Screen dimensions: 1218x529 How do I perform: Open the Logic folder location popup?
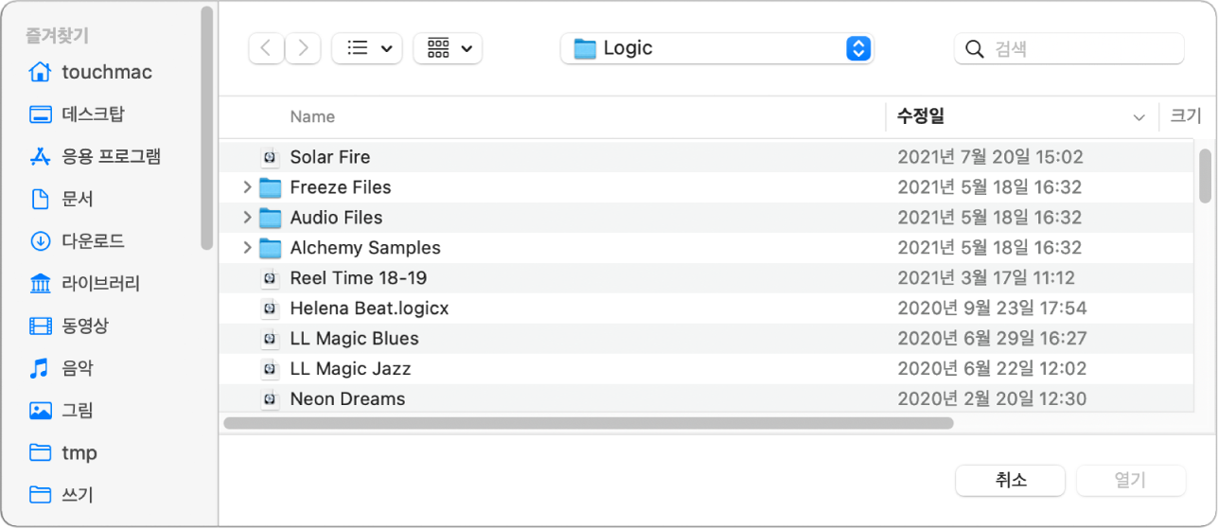coord(716,48)
